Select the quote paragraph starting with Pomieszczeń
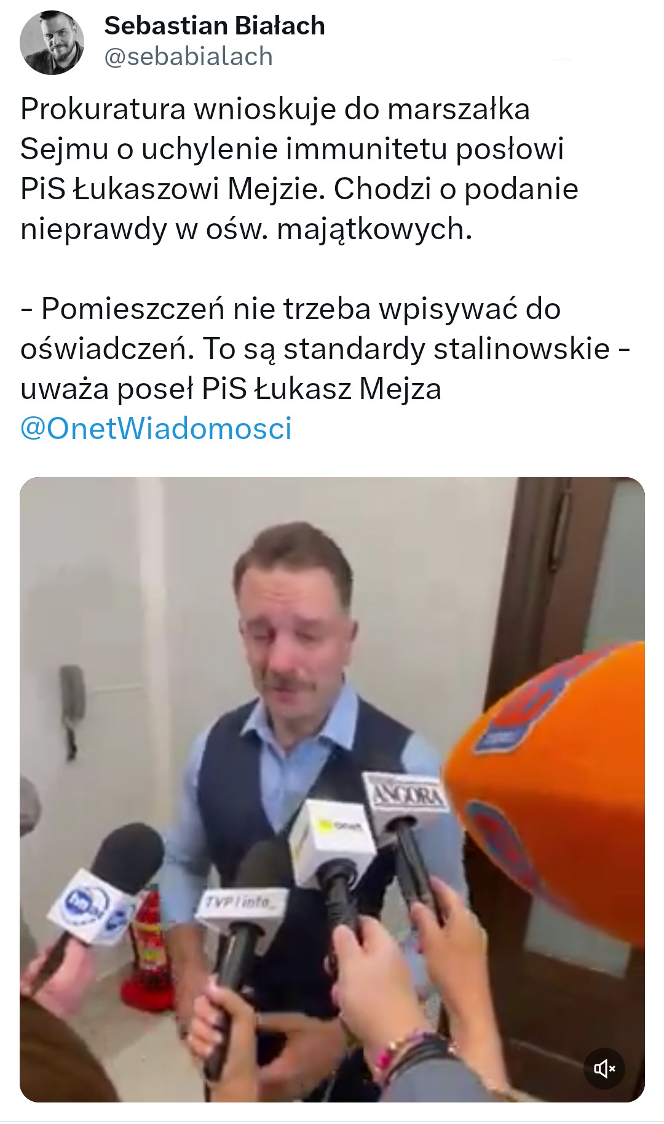 pyautogui.click(x=326, y=349)
